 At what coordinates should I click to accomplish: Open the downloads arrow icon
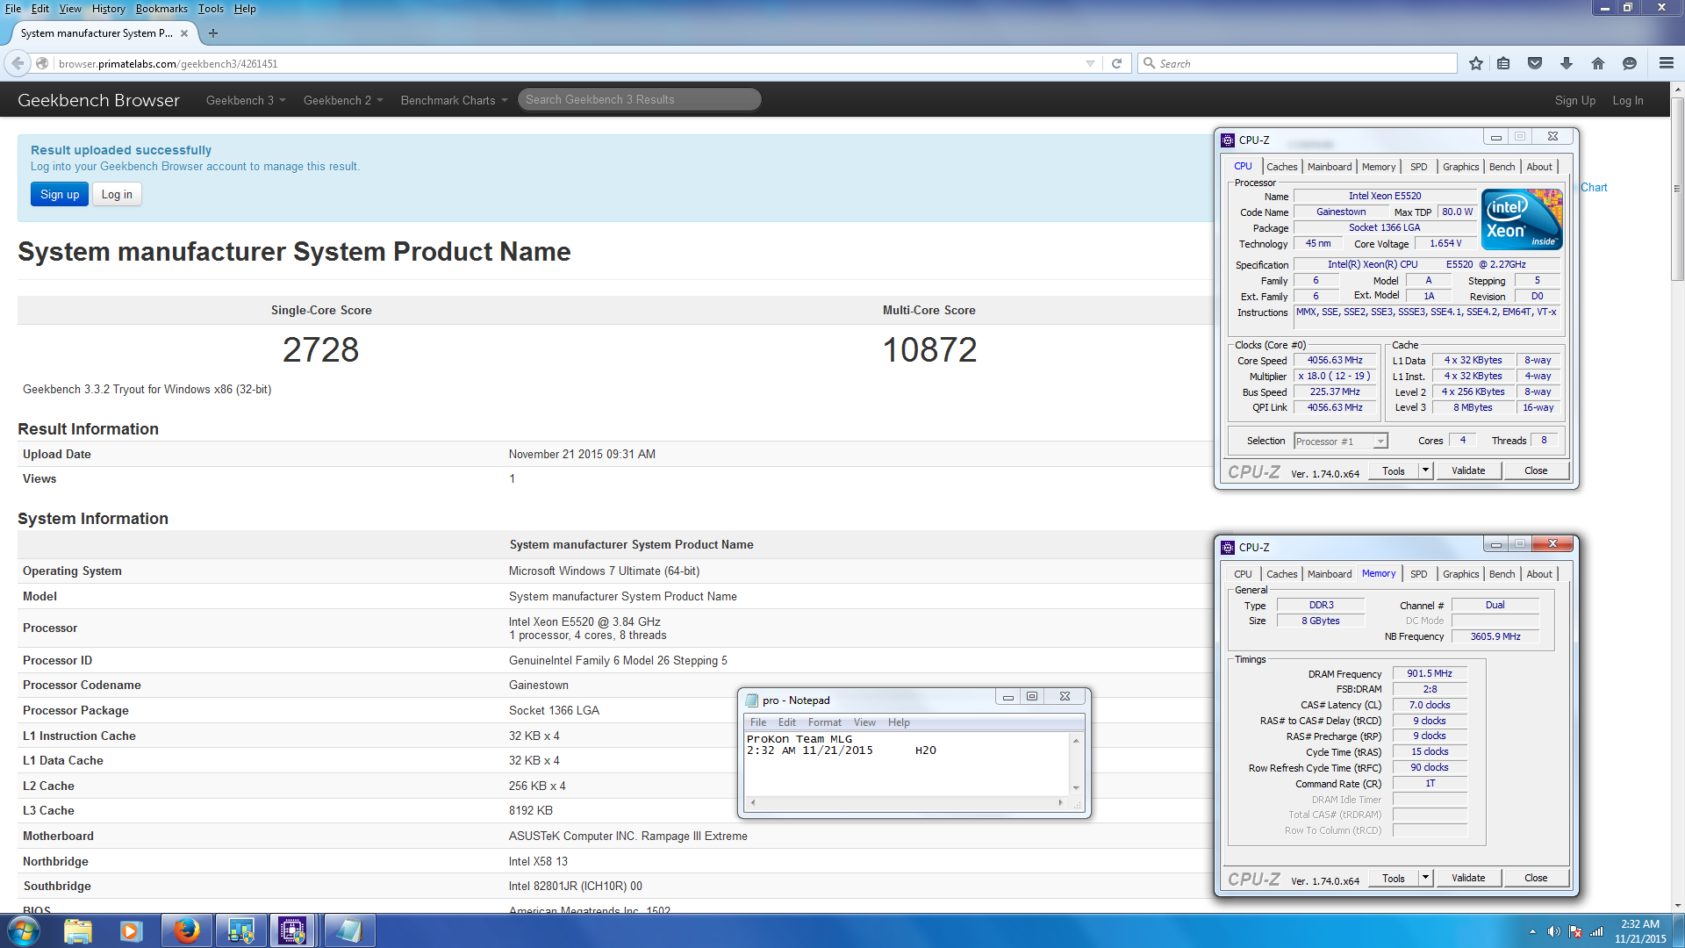tap(1567, 63)
